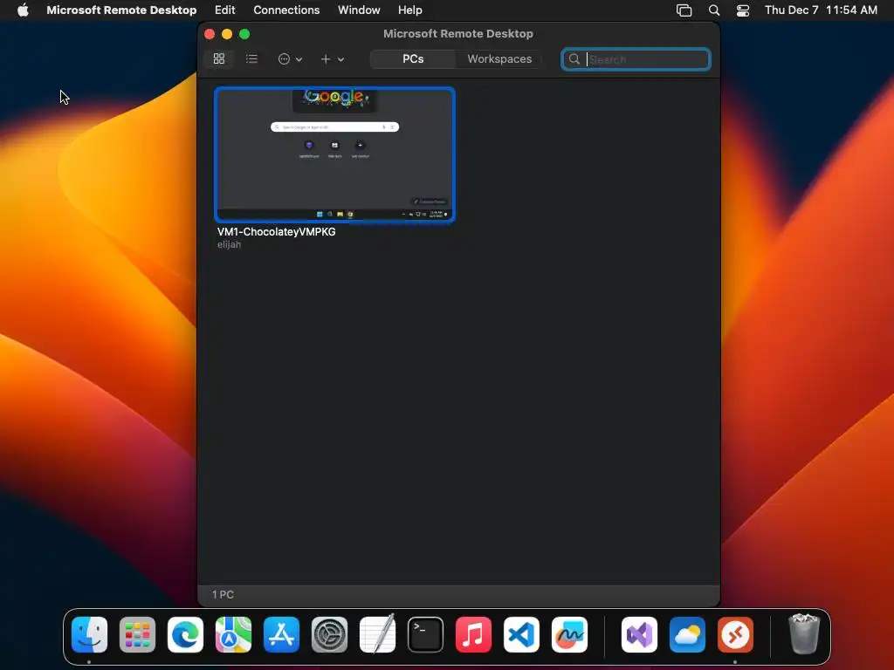Image resolution: width=894 pixels, height=670 pixels.
Task: Open App Store from the Dock
Action: tap(281, 634)
